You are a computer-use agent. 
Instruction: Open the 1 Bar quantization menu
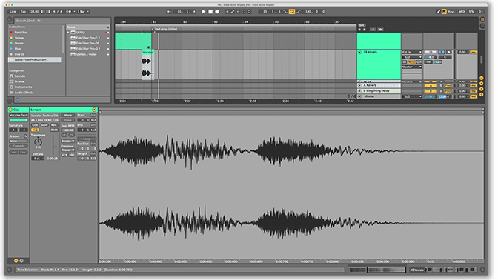click(x=83, y=11)
